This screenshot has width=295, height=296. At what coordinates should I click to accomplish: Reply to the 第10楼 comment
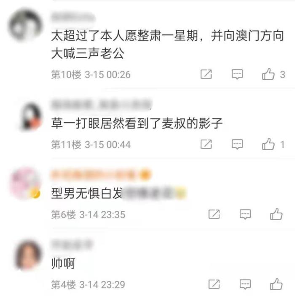point(237,74)
